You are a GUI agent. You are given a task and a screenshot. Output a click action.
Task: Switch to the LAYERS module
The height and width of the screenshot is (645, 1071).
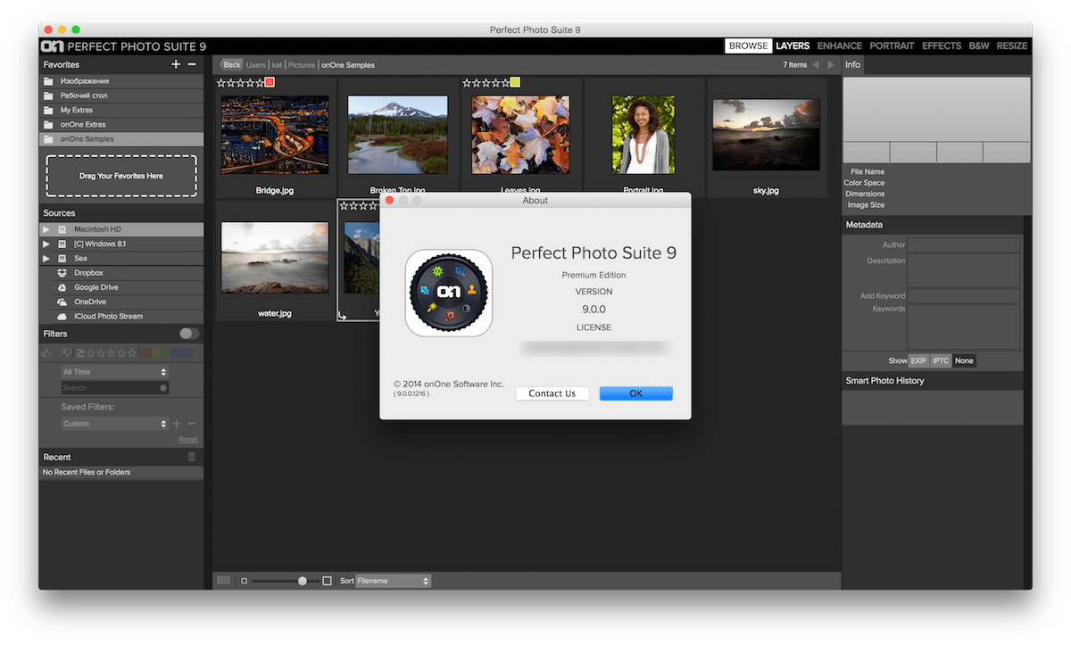click(x=793, y=45)
